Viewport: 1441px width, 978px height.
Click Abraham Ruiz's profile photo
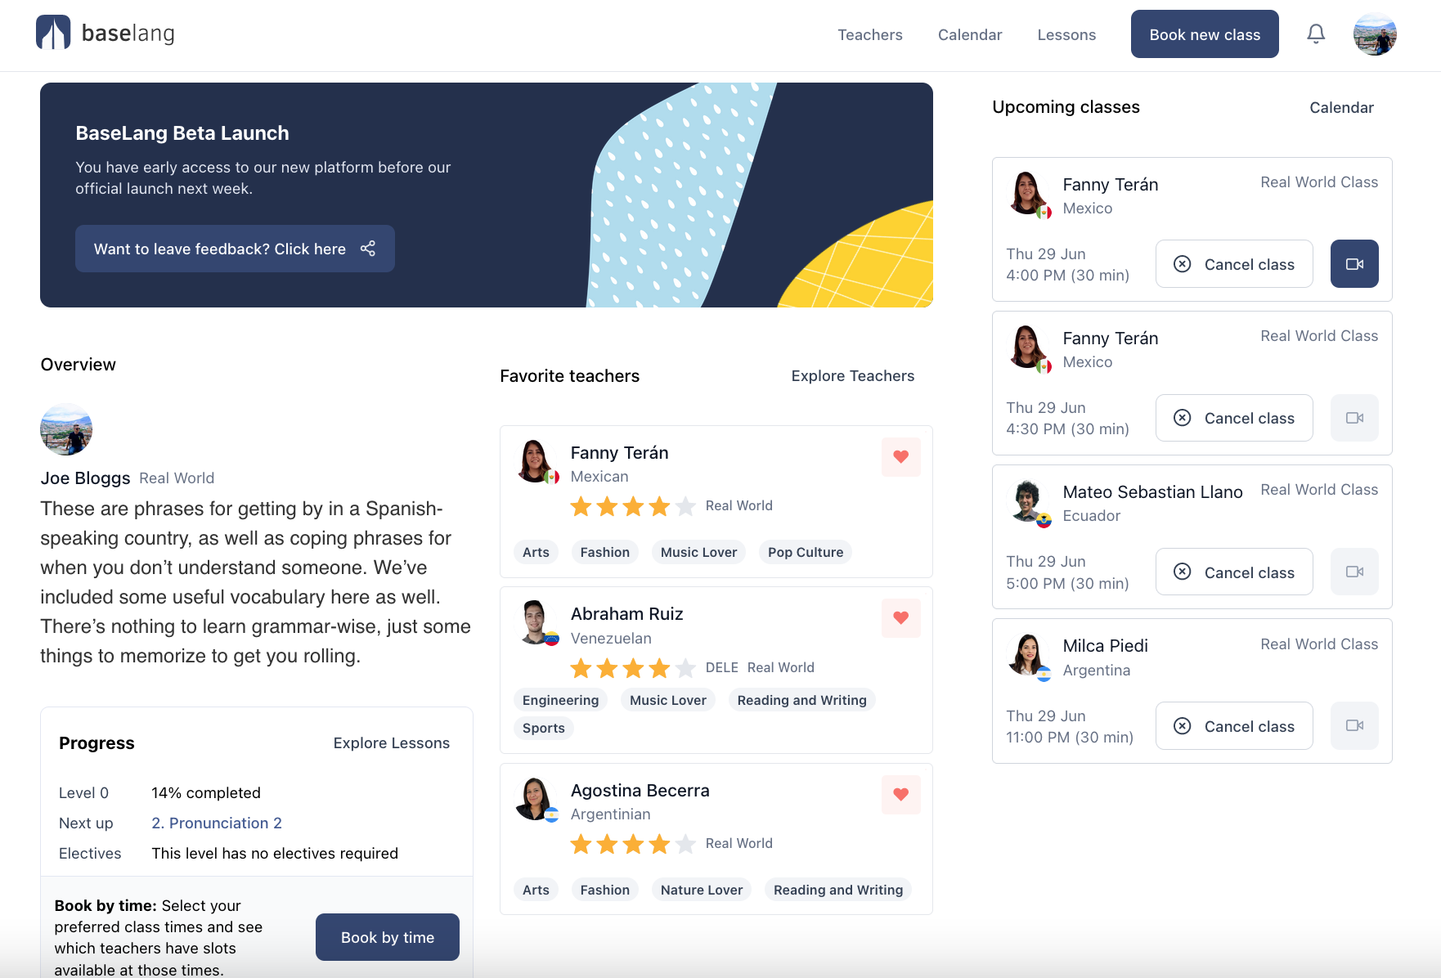(x=536, y=622)
